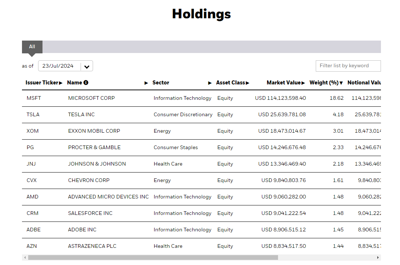The width and height of the screenshot is (400, 265).
Task: Click market value USD 8,906,515.12
Action: click(x=284, y=230)
